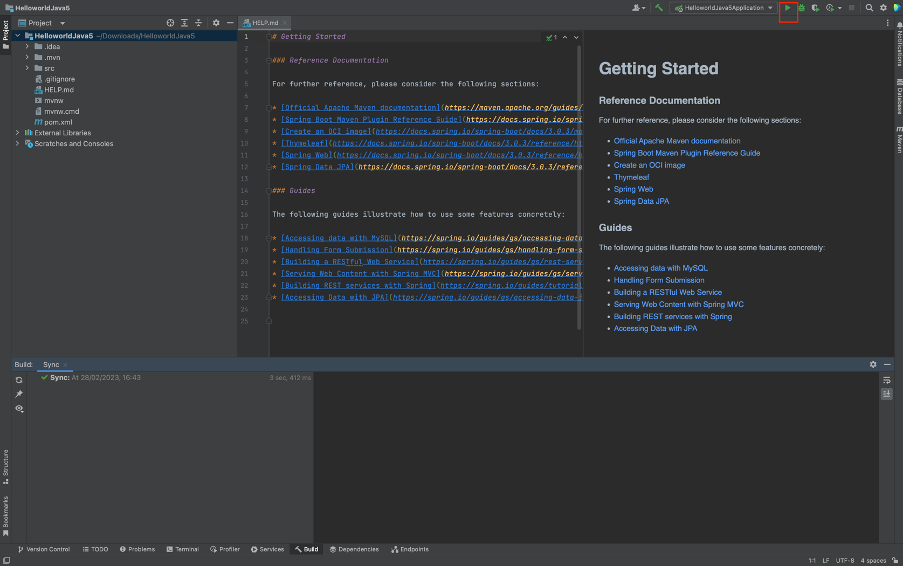Build project with hammer icon

click(x=659, y=8)
